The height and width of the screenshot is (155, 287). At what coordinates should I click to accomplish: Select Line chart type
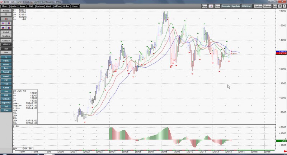click(6, 53)
